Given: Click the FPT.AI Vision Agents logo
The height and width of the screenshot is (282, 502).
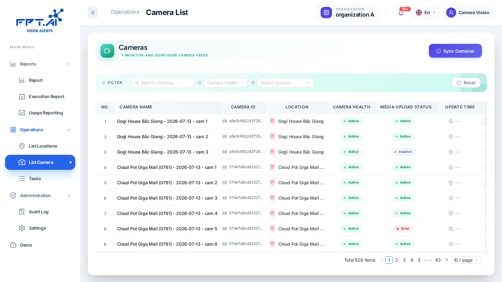Looking at the screenshot, I should click(x=40, y=21).
